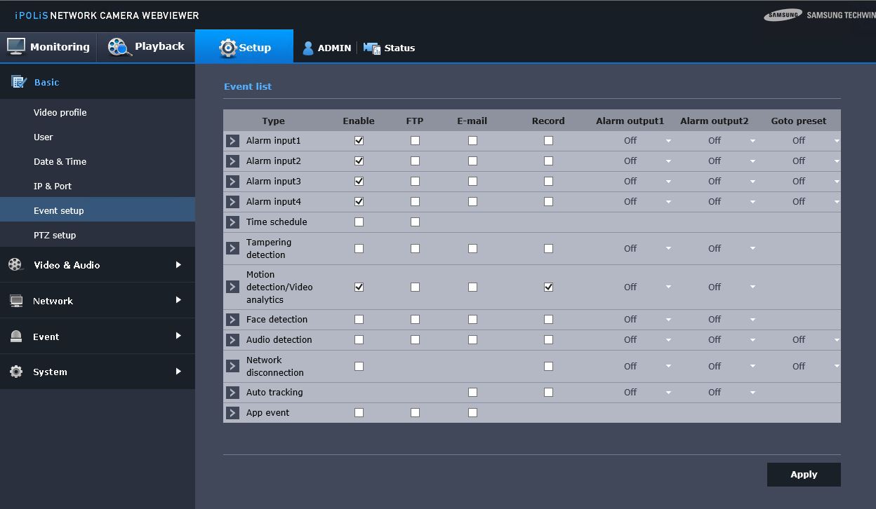This screenshot has width=876, height=509.
Task: Expand the Face detection row arrow
Action: tap(233, 319)
